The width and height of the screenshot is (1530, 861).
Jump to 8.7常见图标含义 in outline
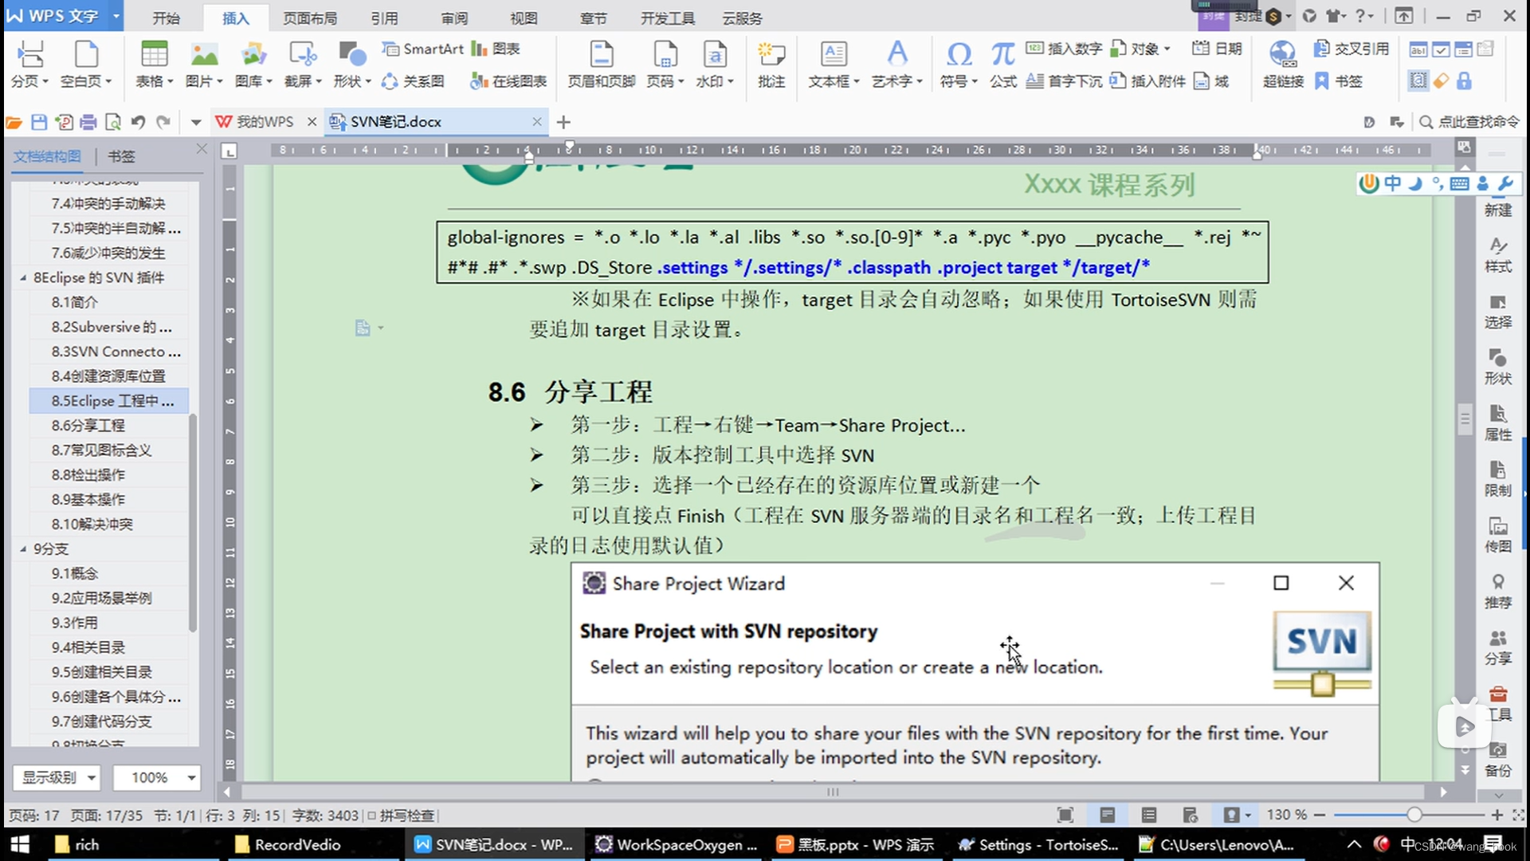(102, 450)
